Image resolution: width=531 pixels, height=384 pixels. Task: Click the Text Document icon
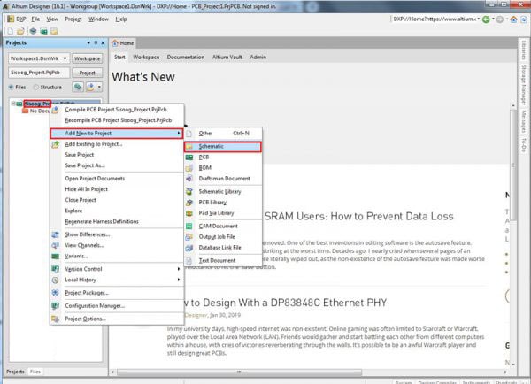[x=189, y=261]
